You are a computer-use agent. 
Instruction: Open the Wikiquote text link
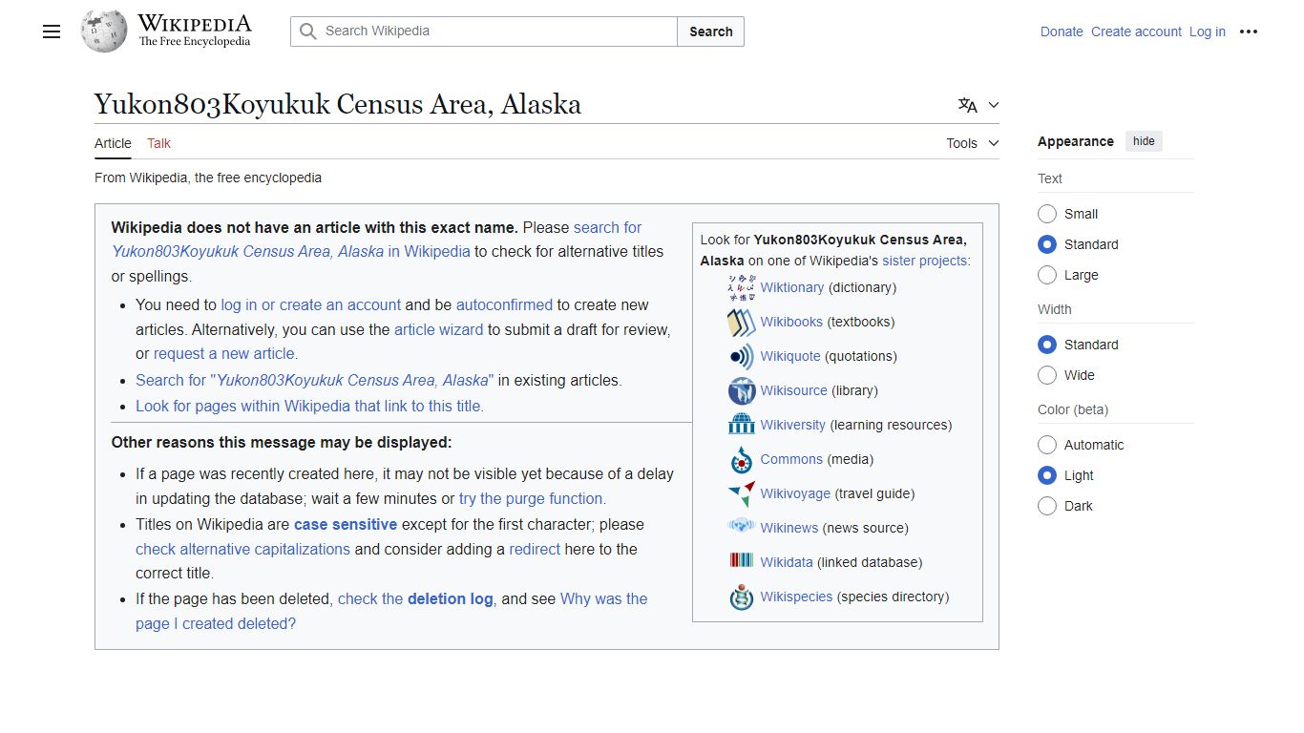[790, 356]
